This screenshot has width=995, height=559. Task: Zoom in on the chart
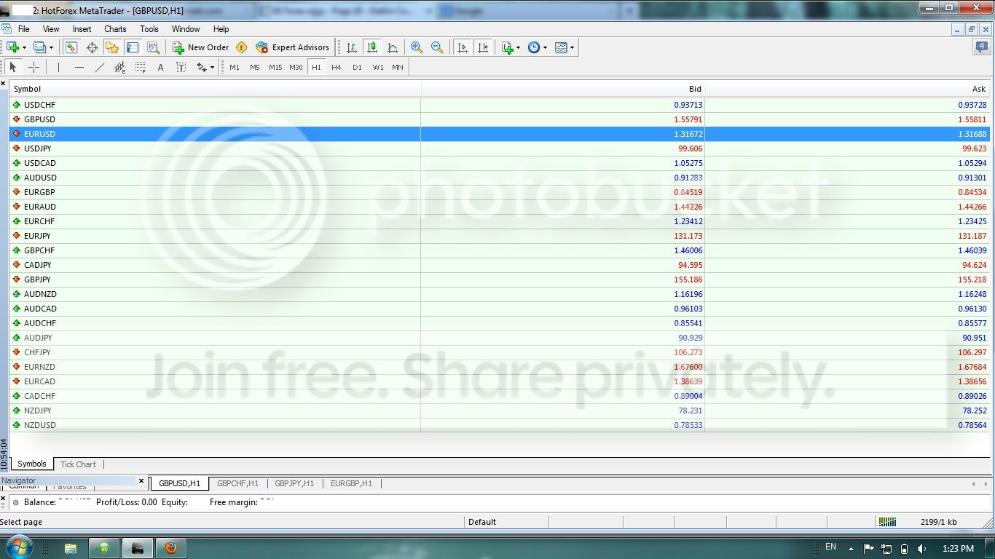coord(417,47)
